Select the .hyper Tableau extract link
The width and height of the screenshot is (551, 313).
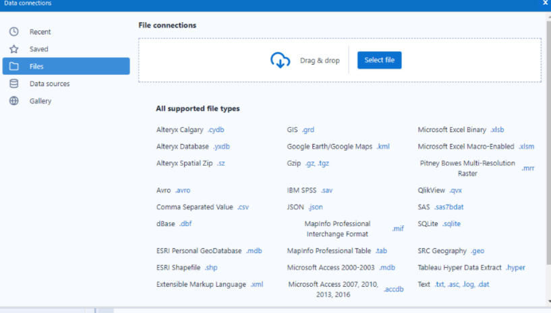pyautogui.click(x=515, y=267)
